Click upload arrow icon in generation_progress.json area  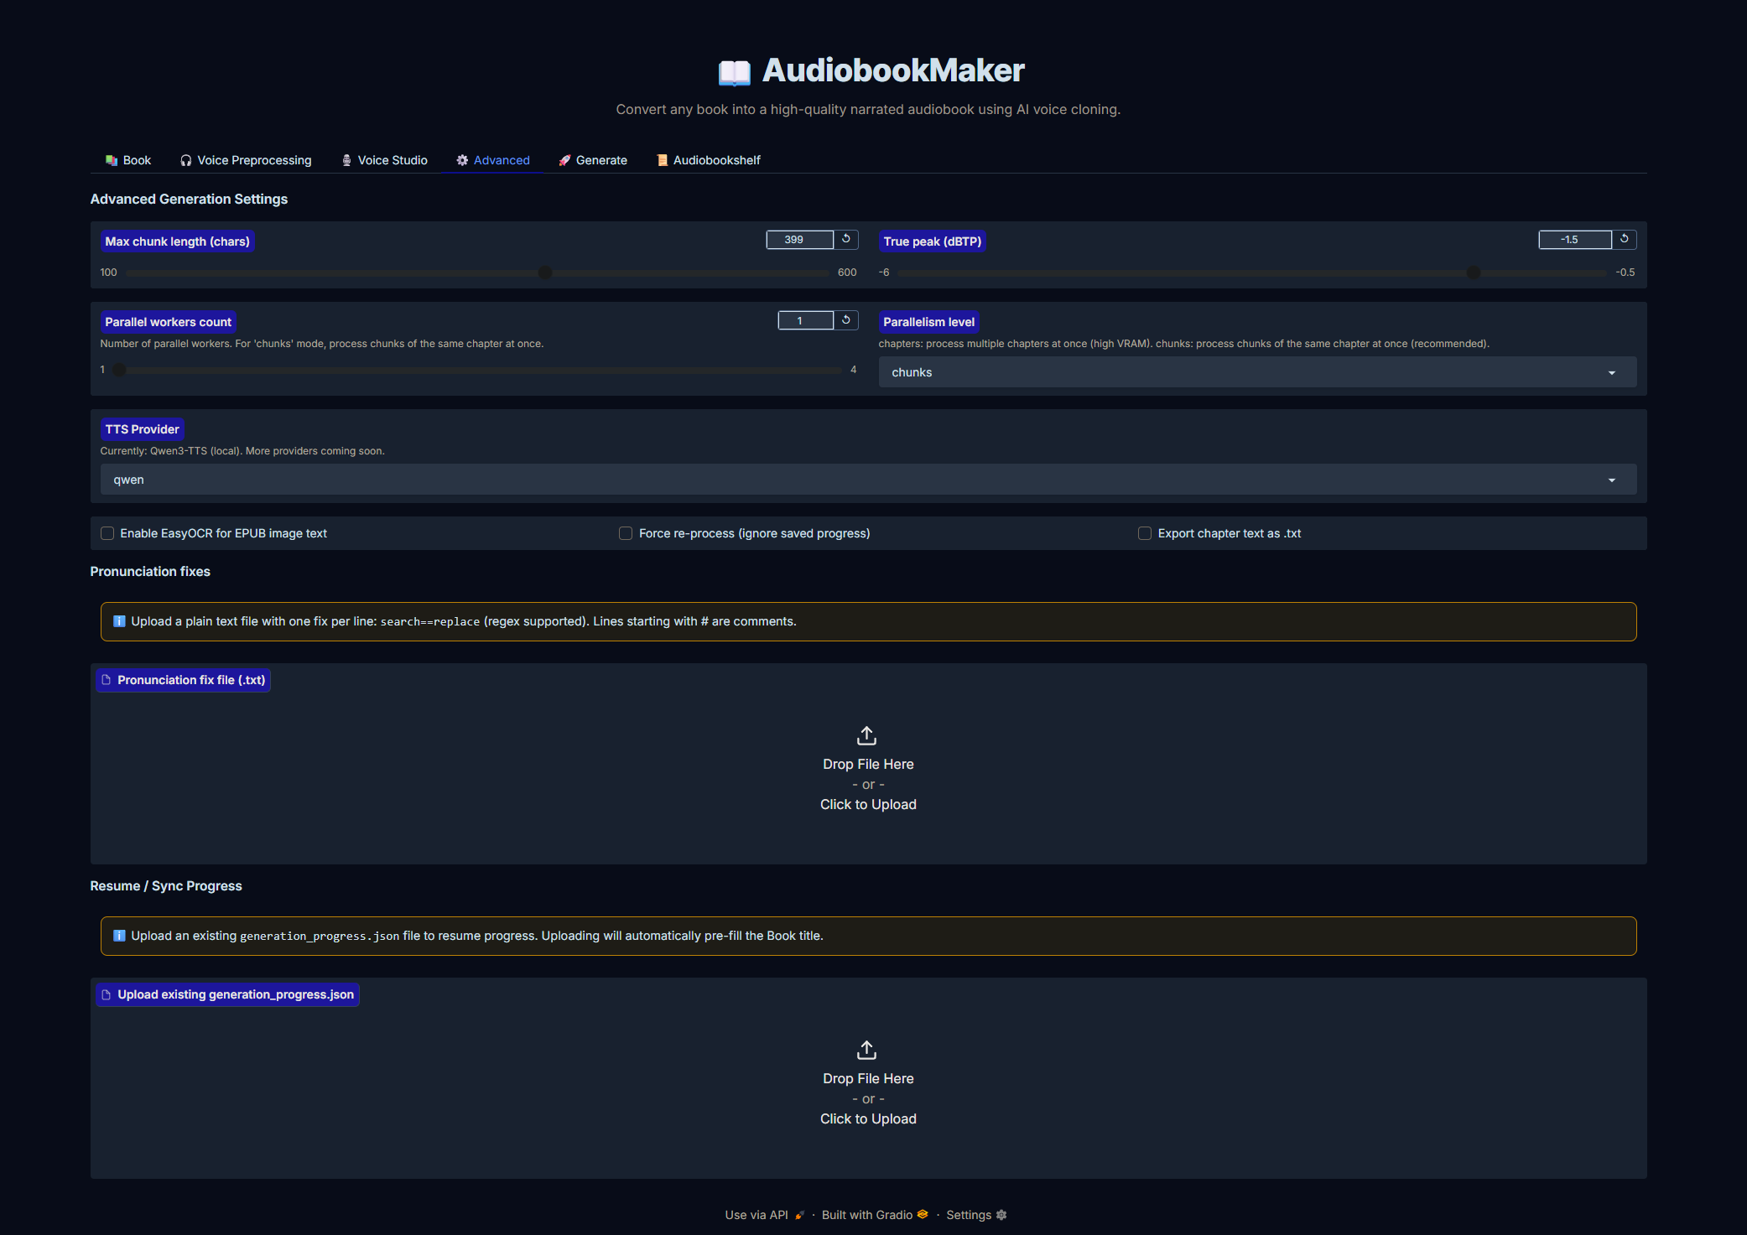[x=867, y=1051]
